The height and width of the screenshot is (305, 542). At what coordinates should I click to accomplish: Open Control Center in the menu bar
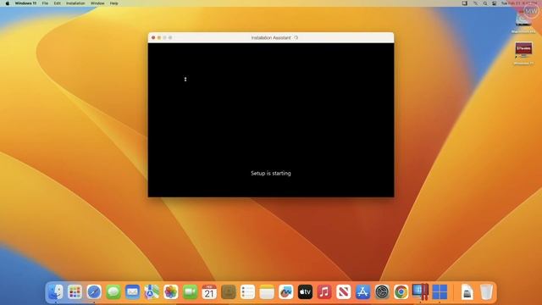coord(495,3)
